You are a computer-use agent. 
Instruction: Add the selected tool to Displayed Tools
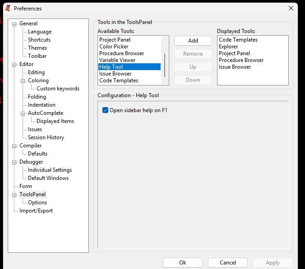pyautogui.click(x=193, y=41)
